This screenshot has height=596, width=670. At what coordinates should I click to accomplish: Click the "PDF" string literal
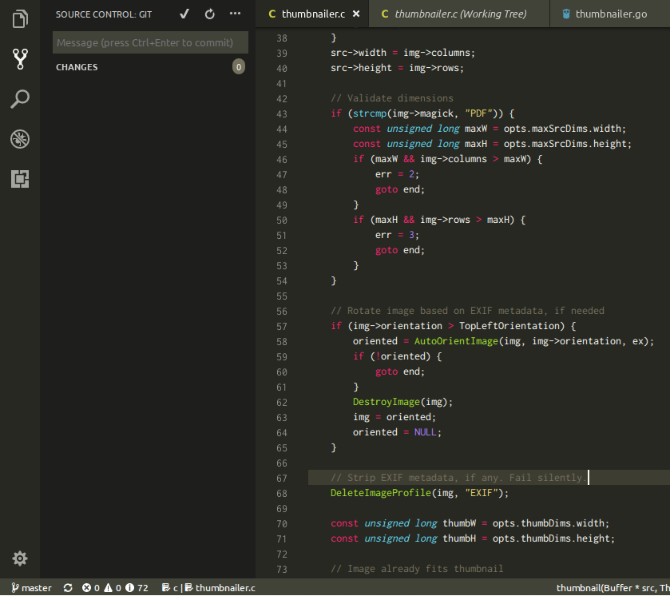pos(478,113)
